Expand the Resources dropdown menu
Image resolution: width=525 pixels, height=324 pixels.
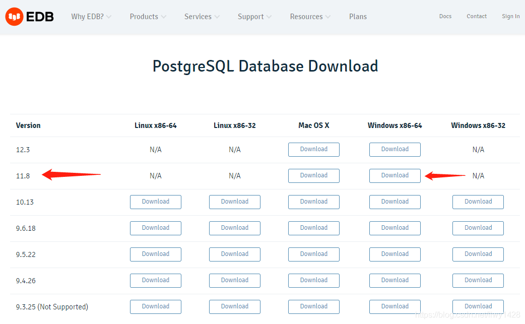click(310, 17)
